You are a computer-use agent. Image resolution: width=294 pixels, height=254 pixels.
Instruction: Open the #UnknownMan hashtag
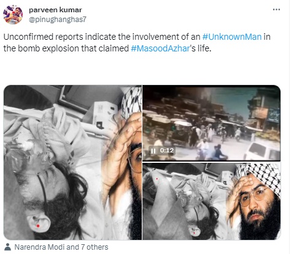[x=232, y=37]
